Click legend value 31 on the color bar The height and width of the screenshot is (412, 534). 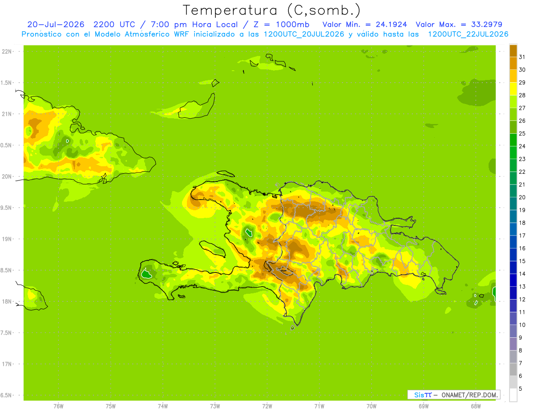coord(522,57)
